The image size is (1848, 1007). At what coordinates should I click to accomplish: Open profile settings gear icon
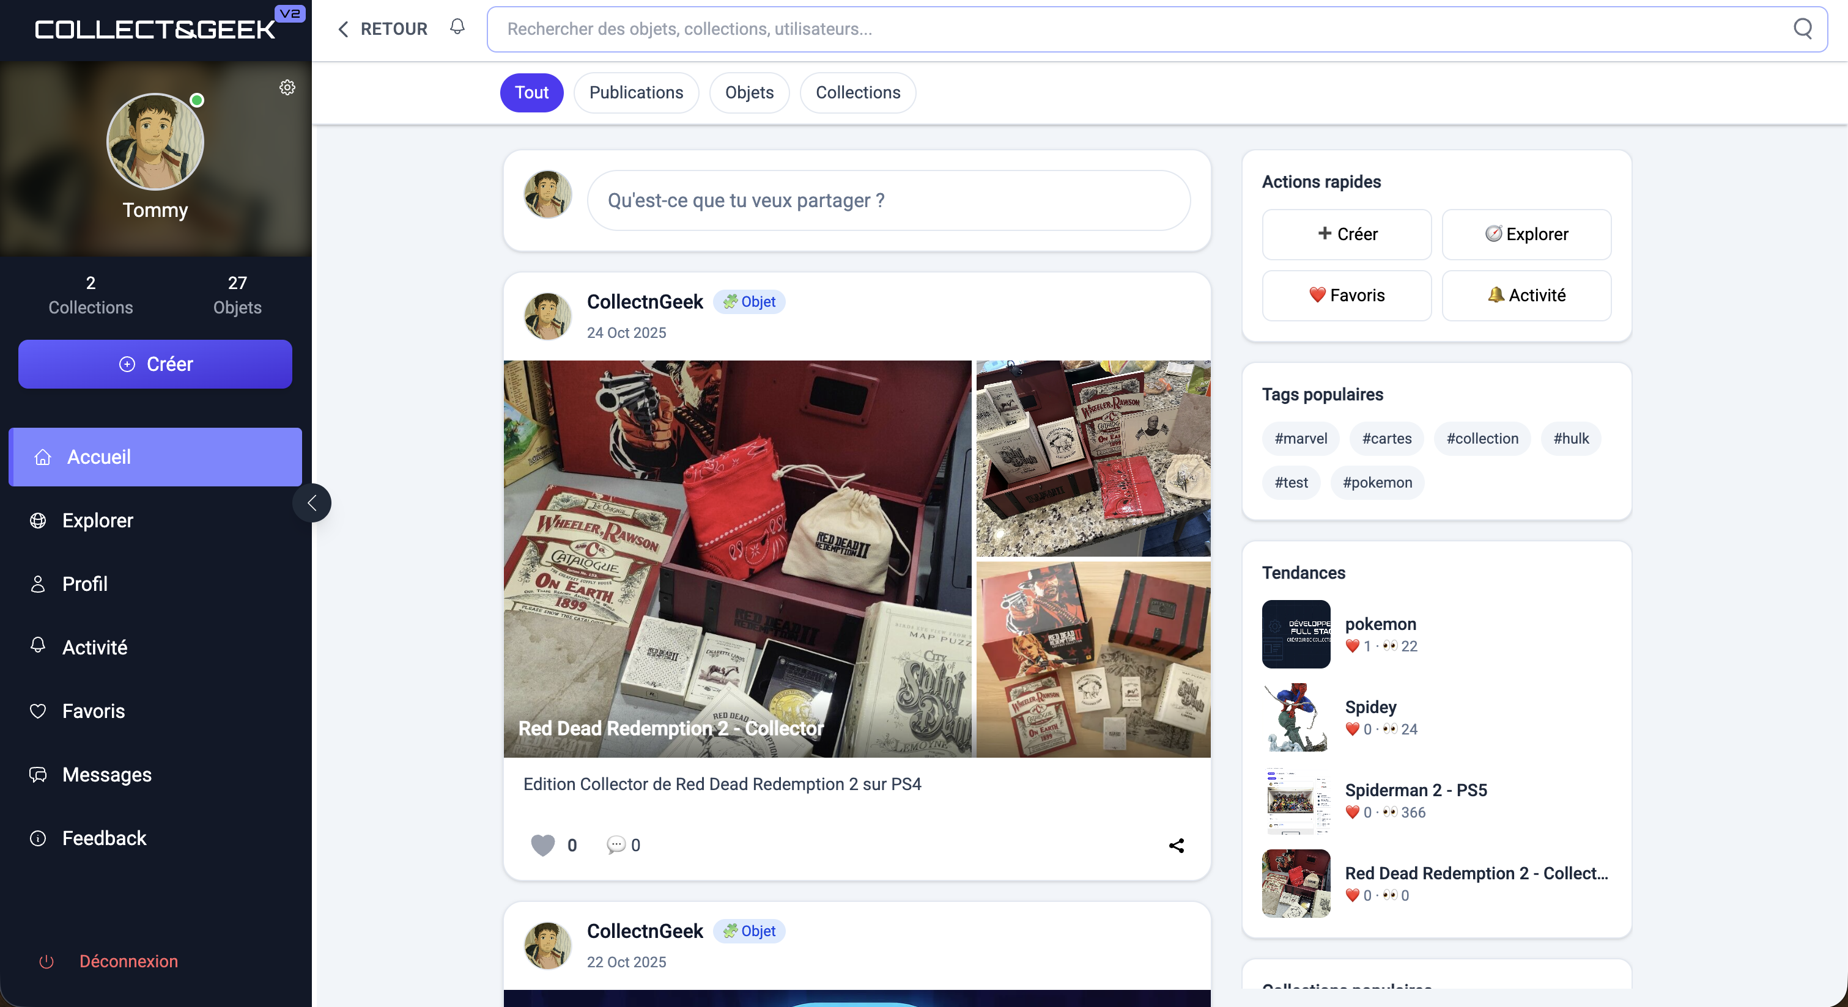click(287, 87)
